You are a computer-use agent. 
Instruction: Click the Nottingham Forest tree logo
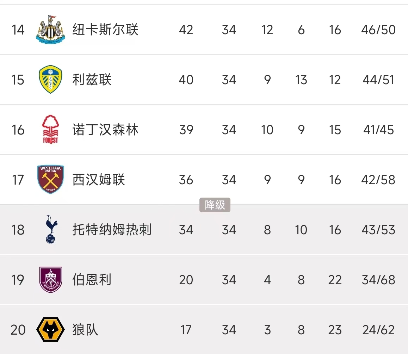tap(50, 130)
